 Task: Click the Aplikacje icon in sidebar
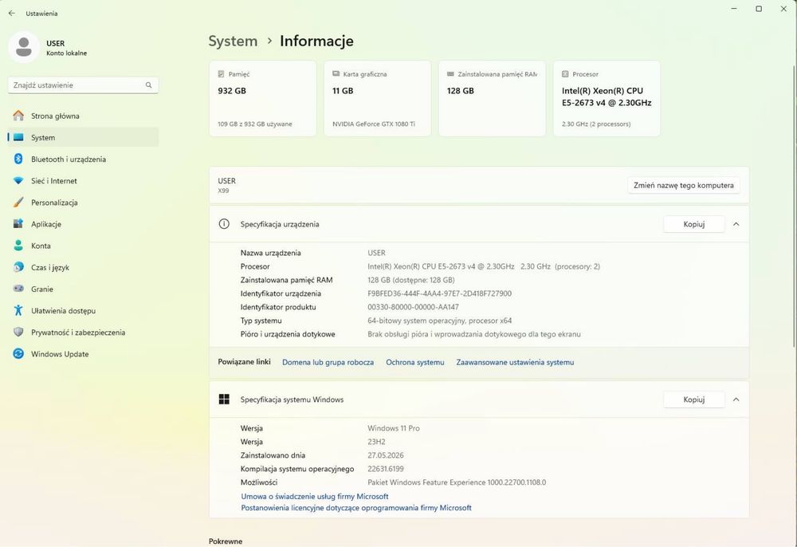18,224
